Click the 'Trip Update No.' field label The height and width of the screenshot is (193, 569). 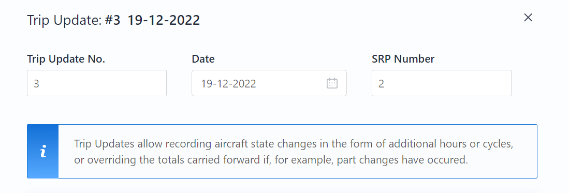[x=66, y=59]
